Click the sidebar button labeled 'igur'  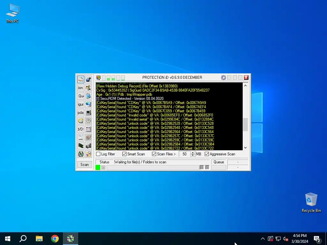pos(81,104)
